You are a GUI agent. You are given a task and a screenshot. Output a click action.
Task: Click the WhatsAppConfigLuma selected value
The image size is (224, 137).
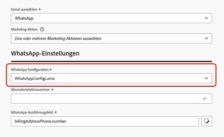pyautogui.click(x=37, y=78)
